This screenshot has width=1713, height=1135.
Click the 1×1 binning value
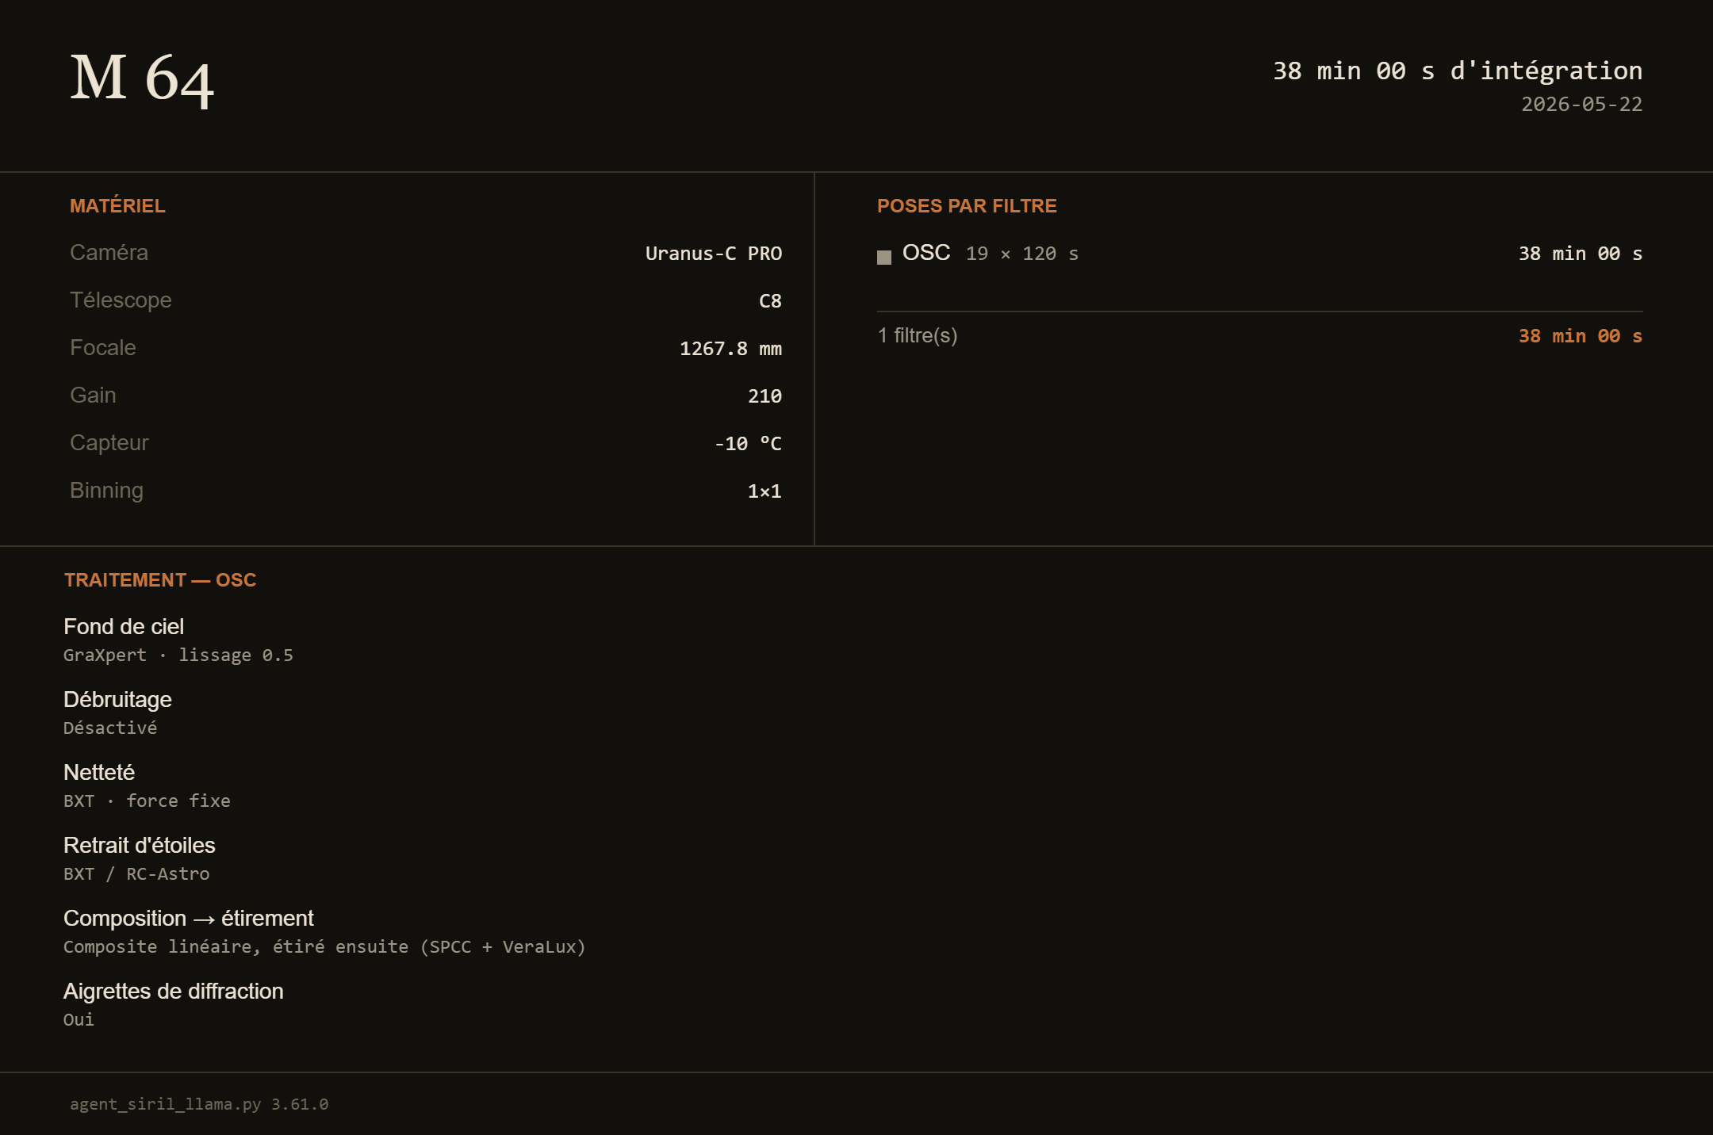[765, 491]
